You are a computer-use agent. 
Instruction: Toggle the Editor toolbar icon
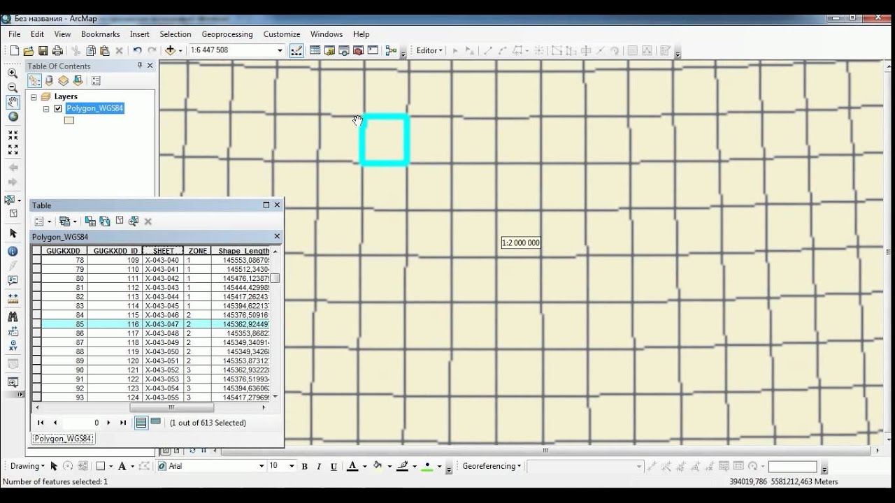296,50
